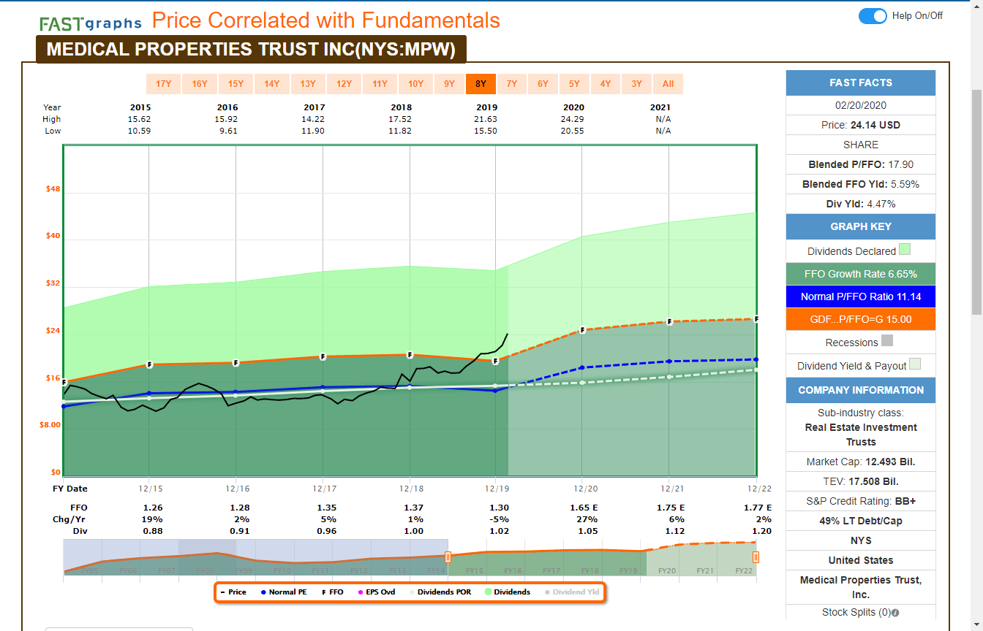This screenshot has height=631, width=983.
Task: Click FFO Growth Rate 6.65% key
Action: pyautogui.click(x=861, y=274)
